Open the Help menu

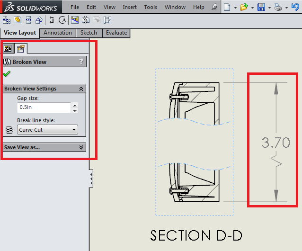[199, 7]
